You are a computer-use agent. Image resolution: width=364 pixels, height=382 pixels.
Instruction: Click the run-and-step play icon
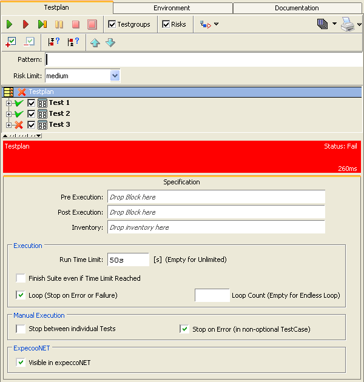point(42,24)
